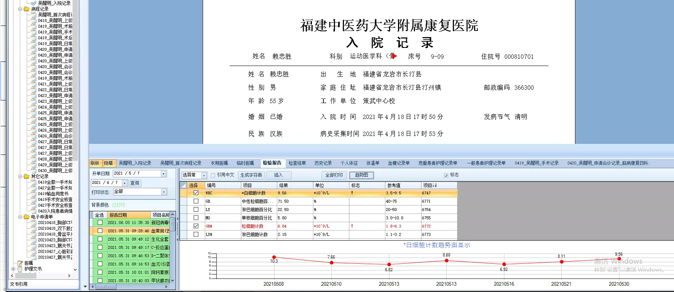Click the red arrow marker beside 运动医学科
The image size is (674, 292).
click(x=395, y=56)
